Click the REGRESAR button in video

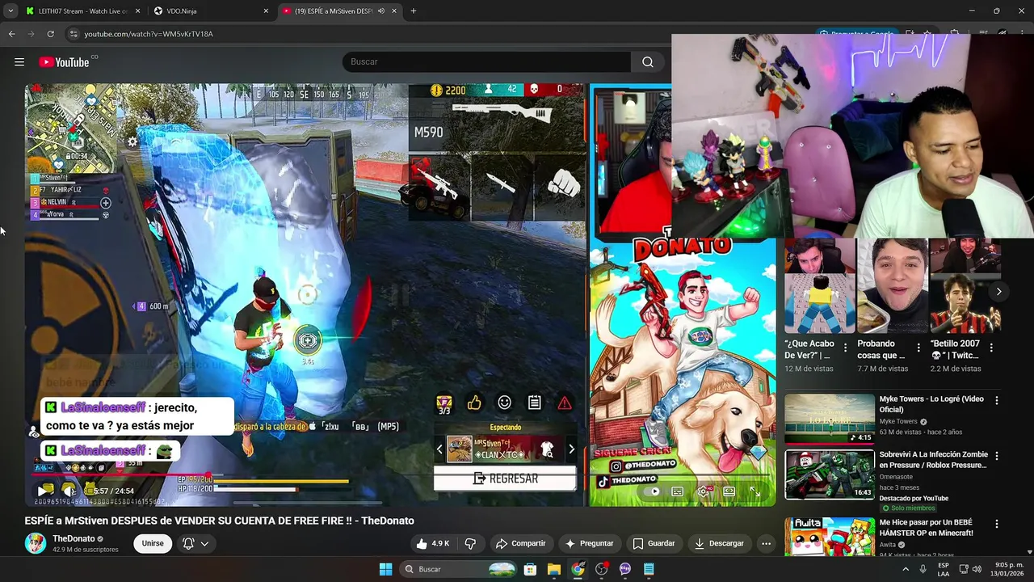pyautogui.click(x=505, y=479)
